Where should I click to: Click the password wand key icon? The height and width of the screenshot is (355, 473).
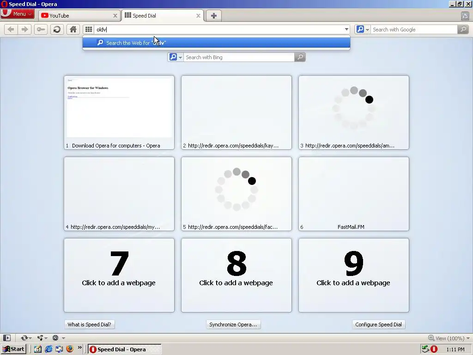tap(41, 29)
